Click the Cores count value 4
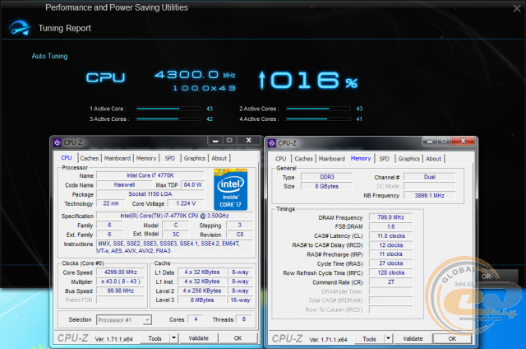 196,319
